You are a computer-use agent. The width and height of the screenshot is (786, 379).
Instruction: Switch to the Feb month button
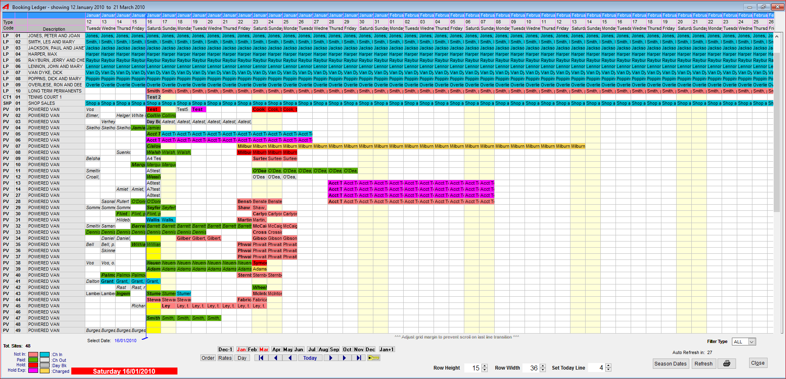click(x=252, y=350)
